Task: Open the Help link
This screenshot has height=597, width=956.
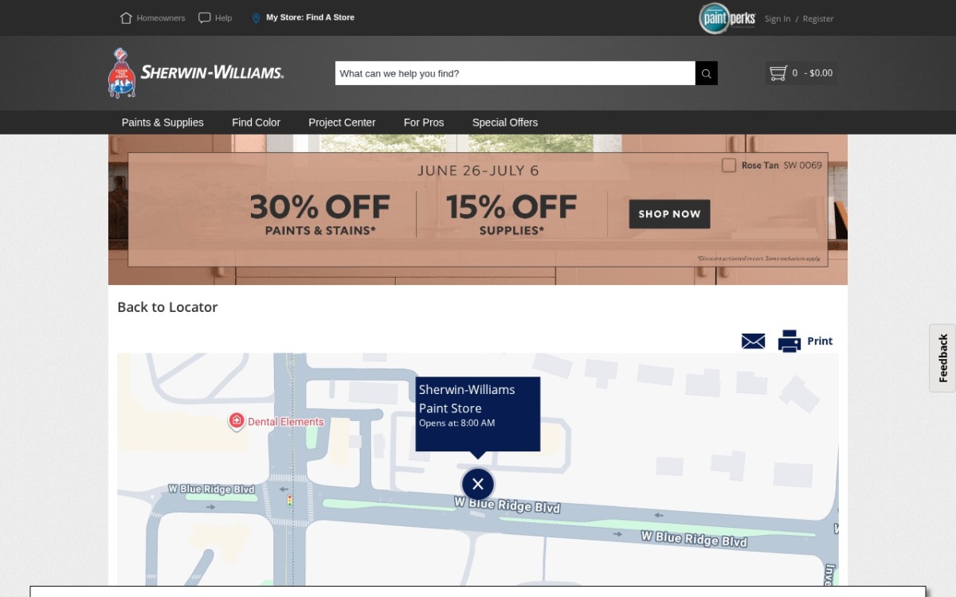Action: [x=223, y=18]
